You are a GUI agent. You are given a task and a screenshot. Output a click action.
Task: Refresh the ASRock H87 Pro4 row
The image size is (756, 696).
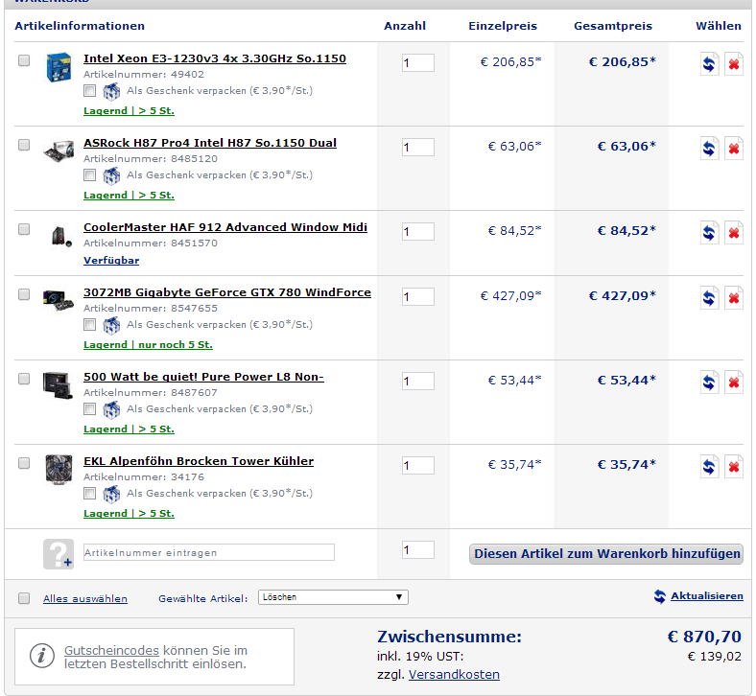click(709, 149)
